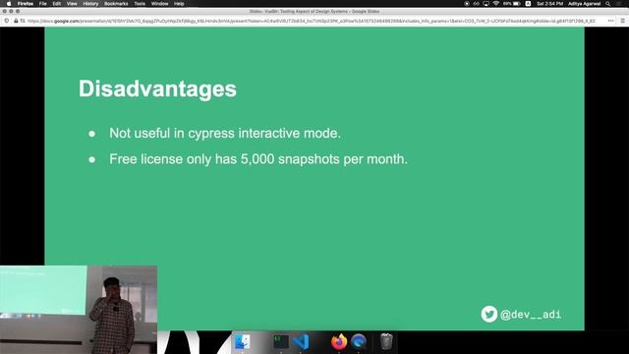Click the docs.google.com URL address field
Image resolution: width=629 pixels, height=354 pixels.
[311, 21]
